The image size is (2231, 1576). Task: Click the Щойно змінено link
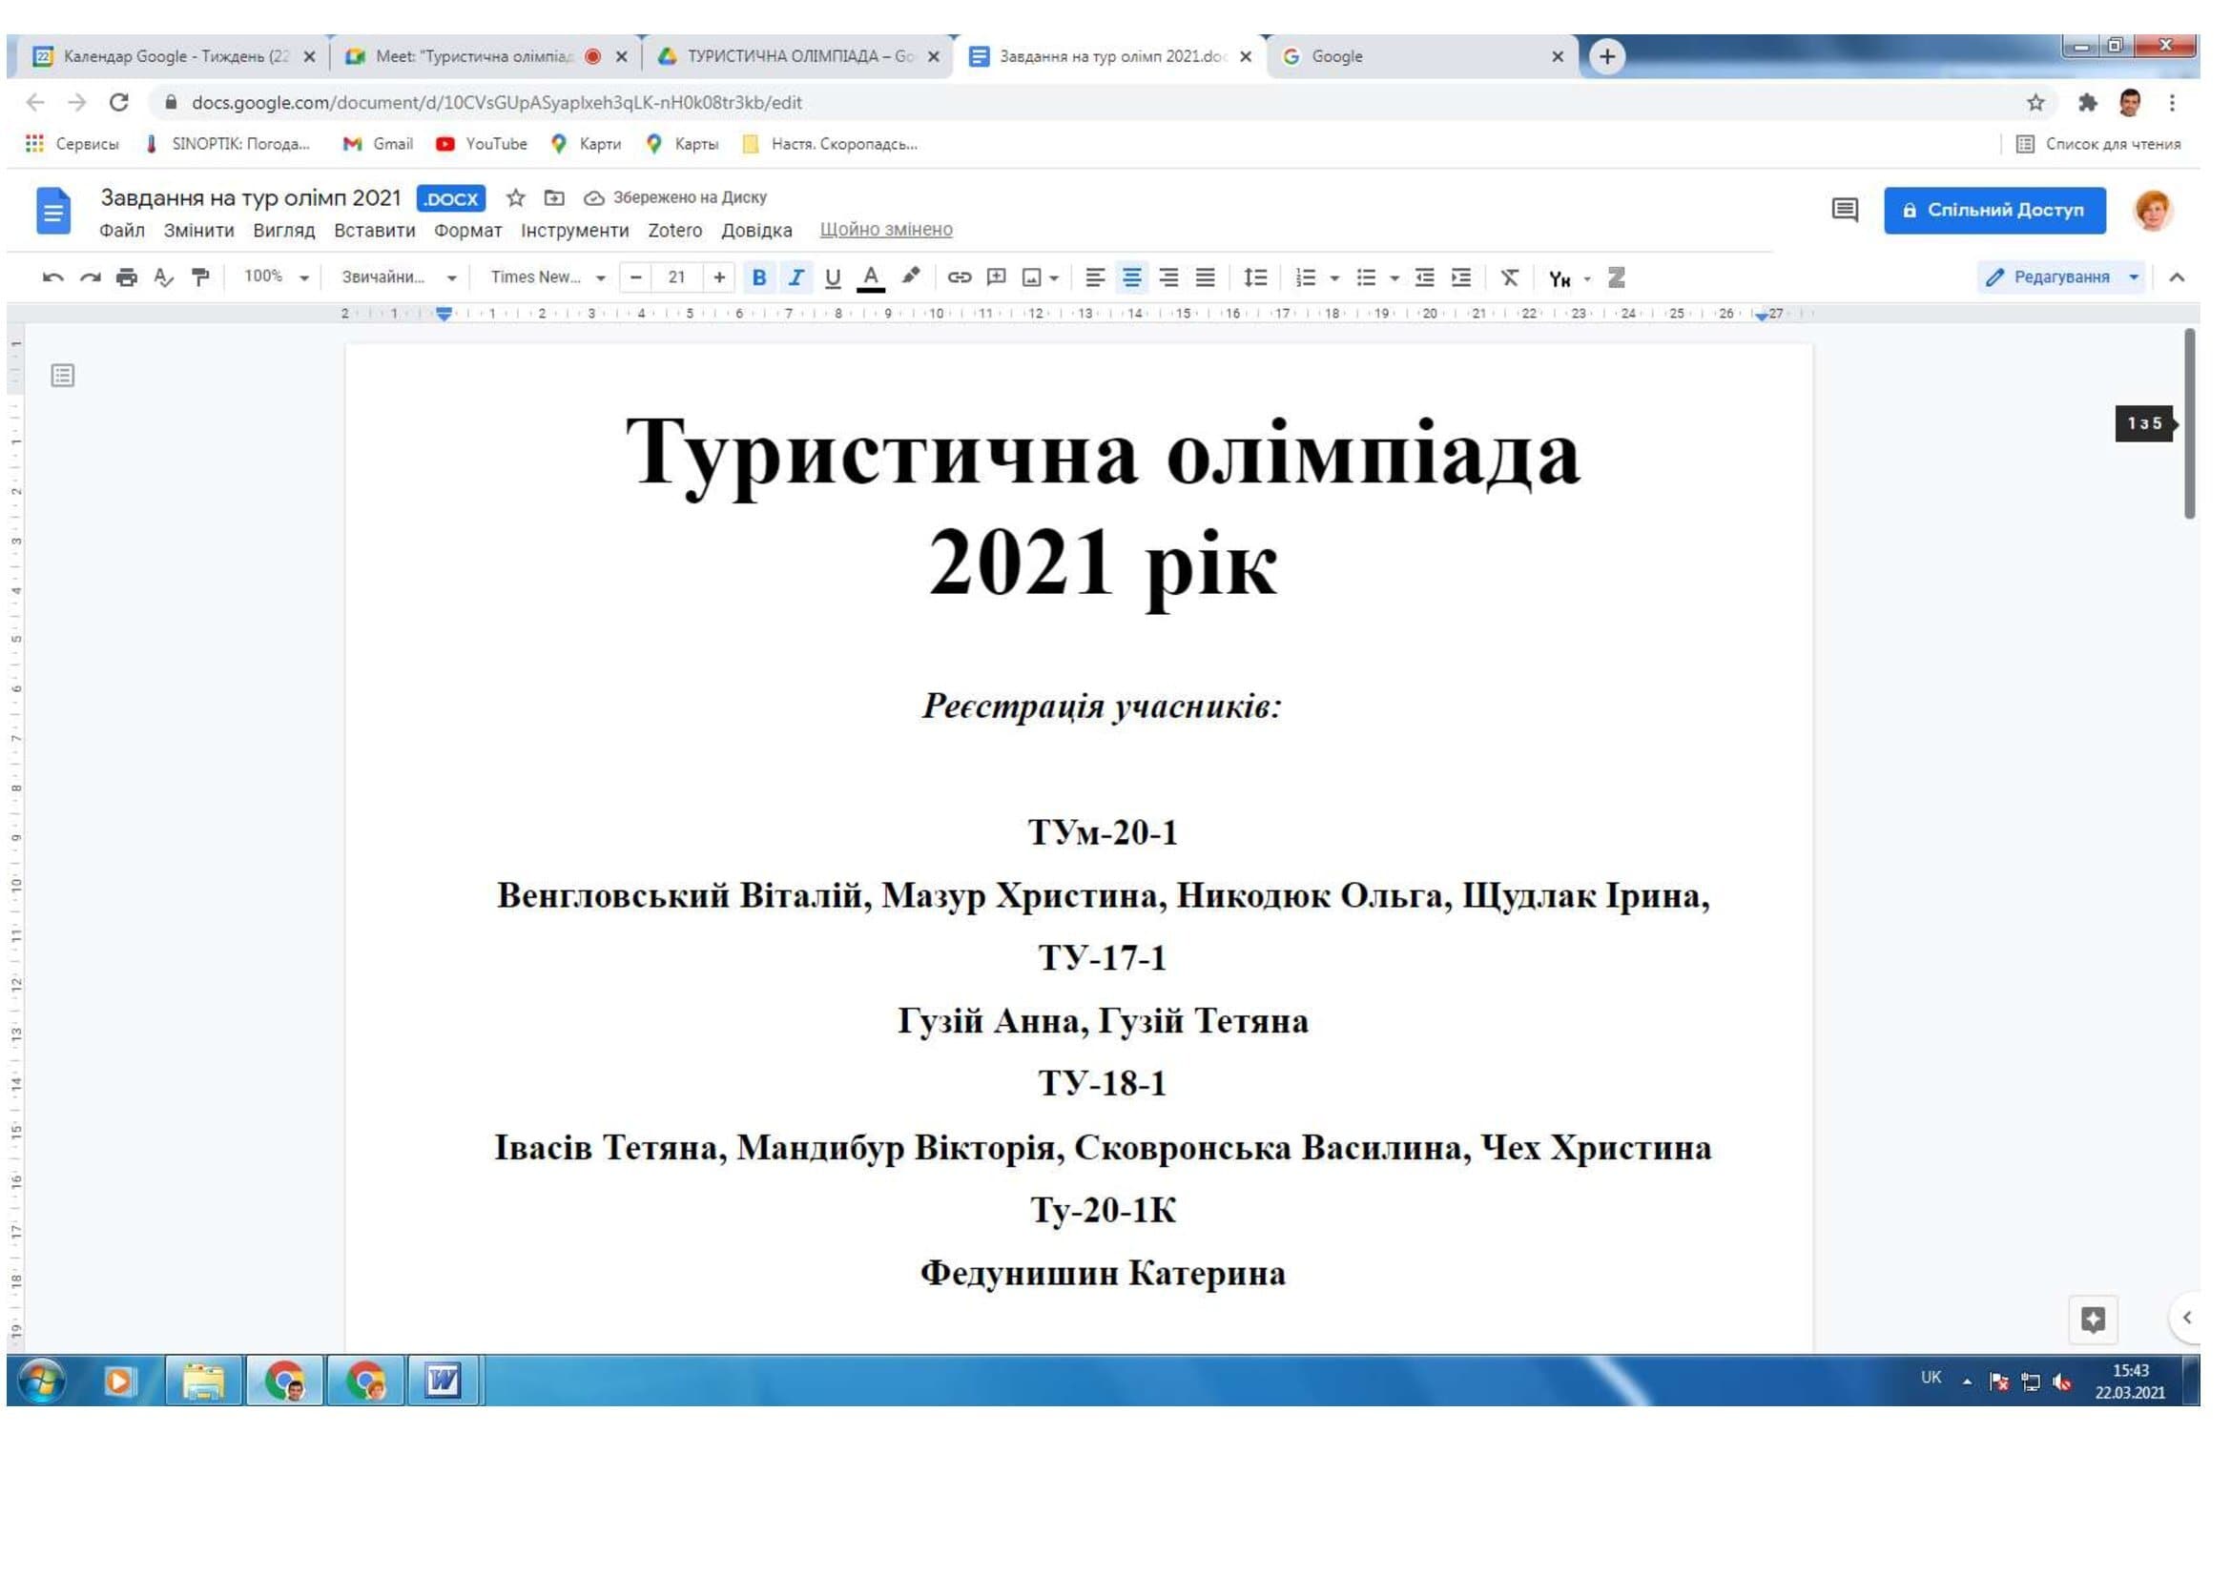tap(885, 230)
